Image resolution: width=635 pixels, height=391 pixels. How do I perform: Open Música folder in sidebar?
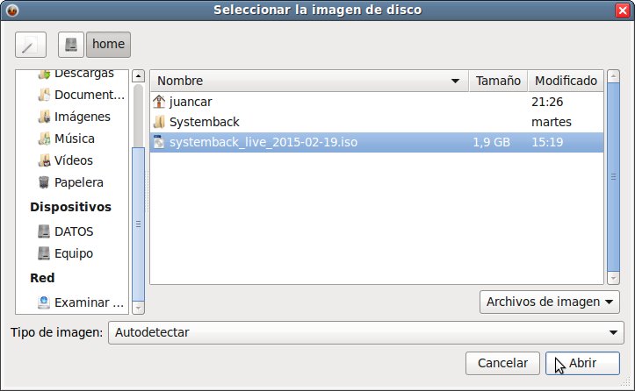pos(74,139)
